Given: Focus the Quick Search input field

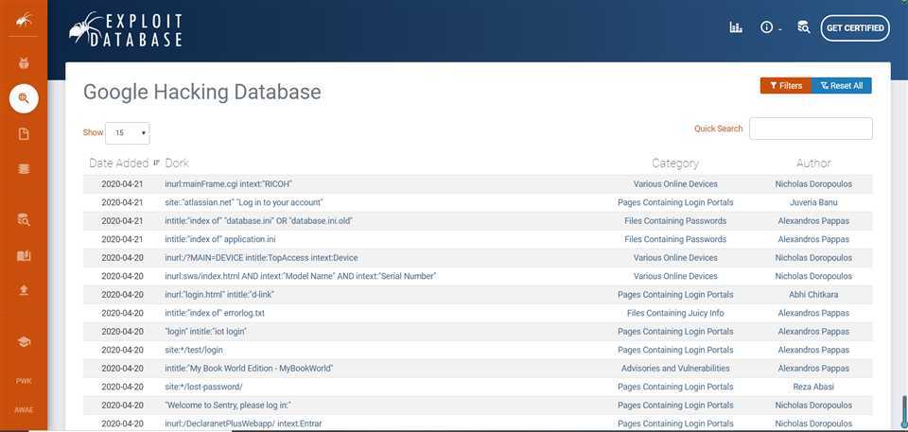Looking at the screenshot, I should click(x=811, y=129).
